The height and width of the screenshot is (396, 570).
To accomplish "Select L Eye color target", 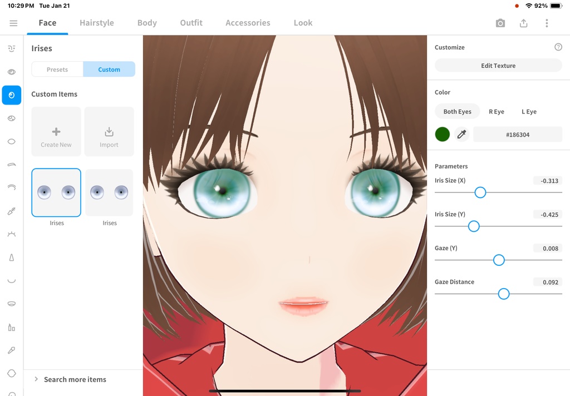I will click(529, 111).
